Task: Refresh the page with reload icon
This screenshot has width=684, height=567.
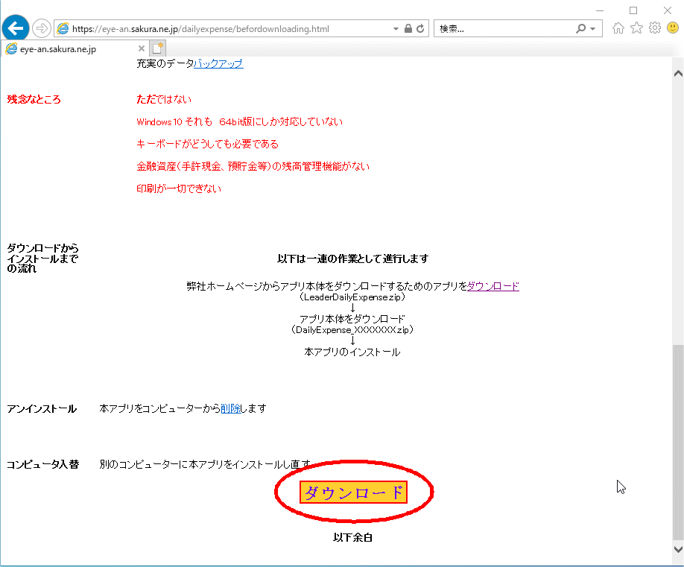Action: [420, 29]
